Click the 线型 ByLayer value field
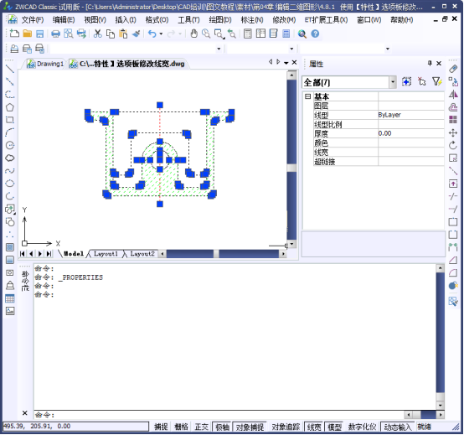Image resolution: width=464 pixels, height=435 pixels. click(410, 115)
